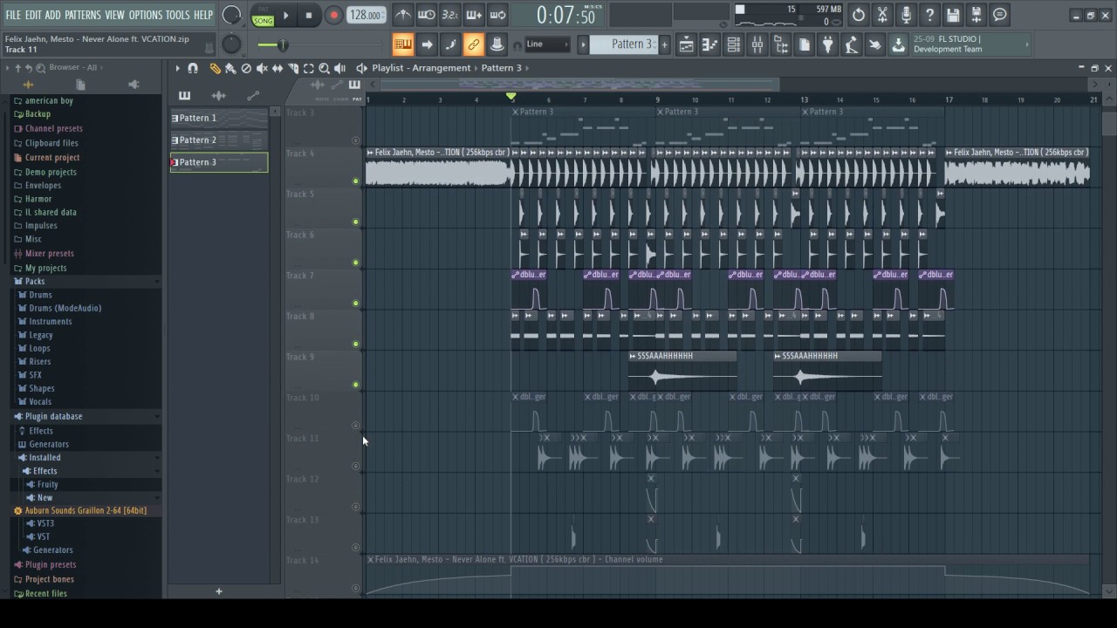The image size is (1117, 628).
Task: Select the Delete tool in playlist toolbar
Action: (x=246, y=68)
